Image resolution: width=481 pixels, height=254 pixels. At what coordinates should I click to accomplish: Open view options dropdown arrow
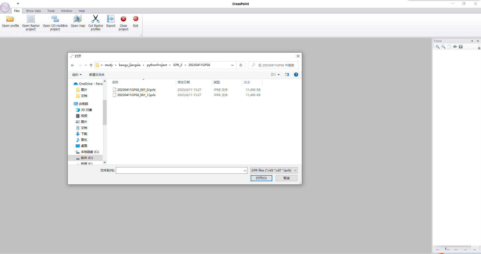click(x=279, y=75)
